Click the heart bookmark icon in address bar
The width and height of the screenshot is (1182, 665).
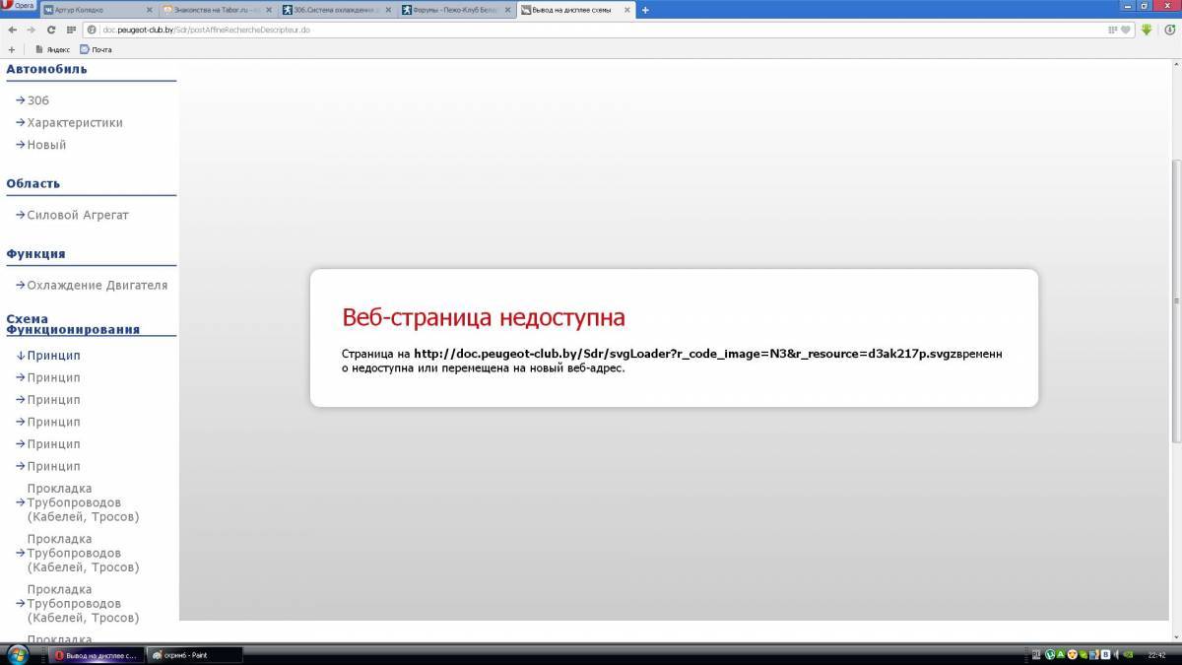1126,30
